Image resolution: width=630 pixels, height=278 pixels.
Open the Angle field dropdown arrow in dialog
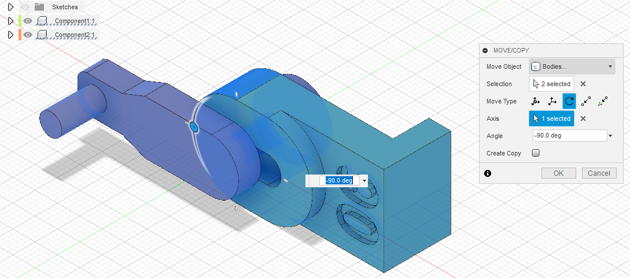point(610,136)
